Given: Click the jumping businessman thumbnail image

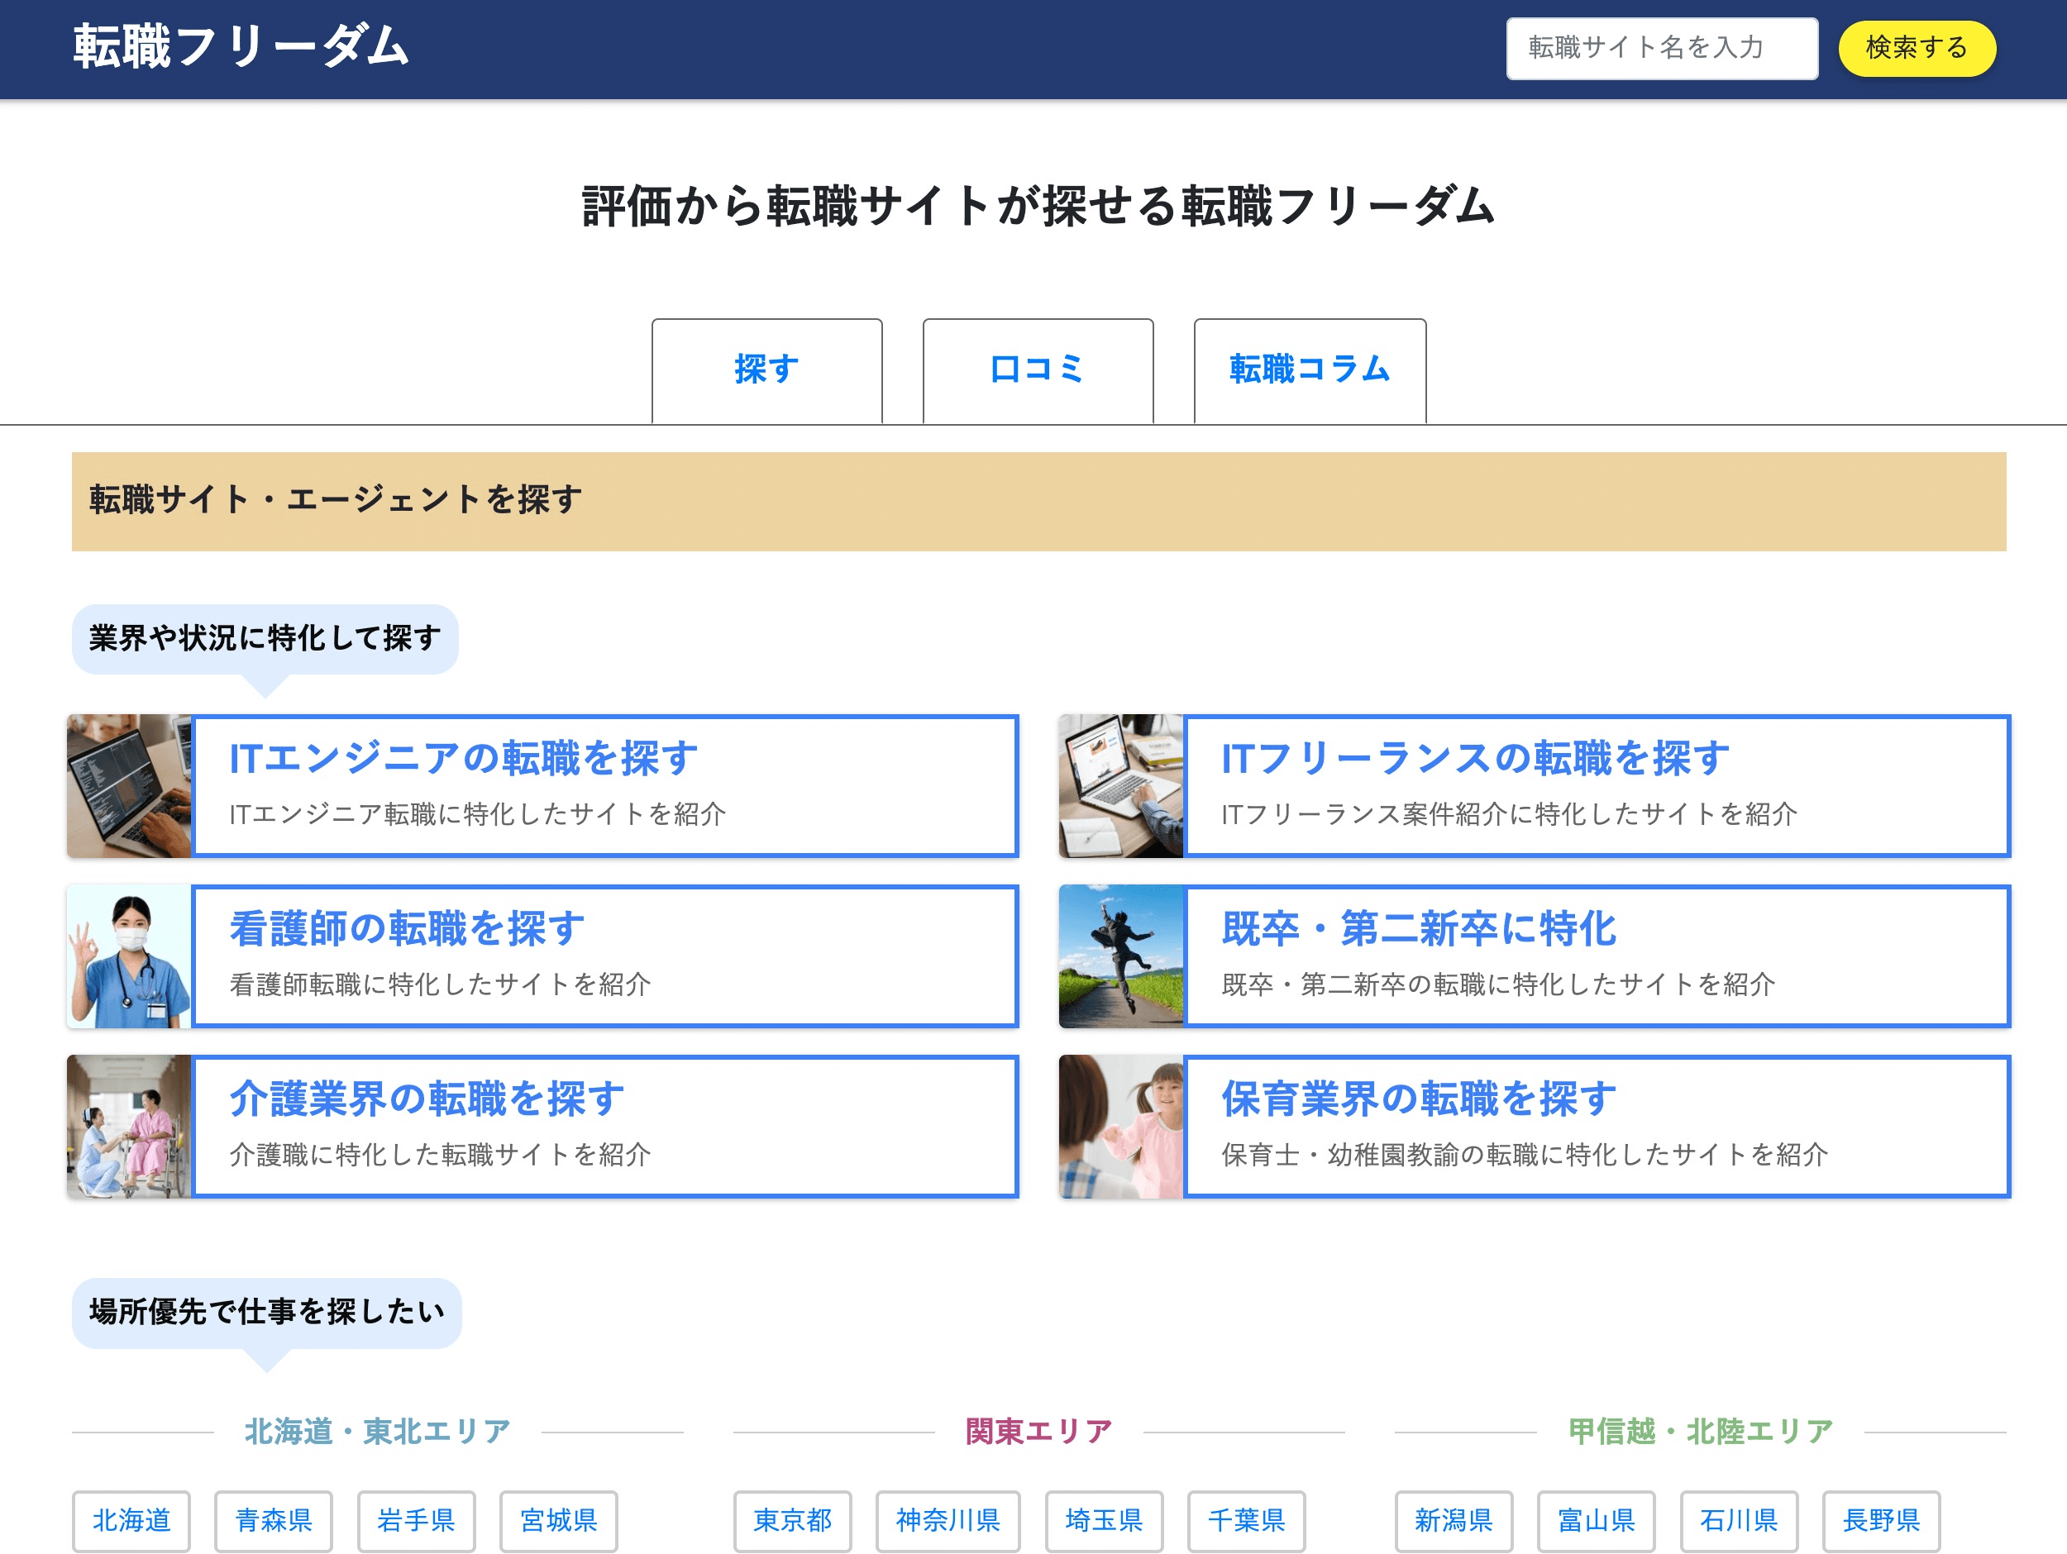Looking at the screenshot, I should tap(1120, 956).
